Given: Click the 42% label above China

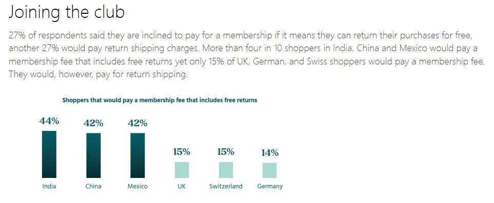Looking at the screenshot, I should pos(93,123).
